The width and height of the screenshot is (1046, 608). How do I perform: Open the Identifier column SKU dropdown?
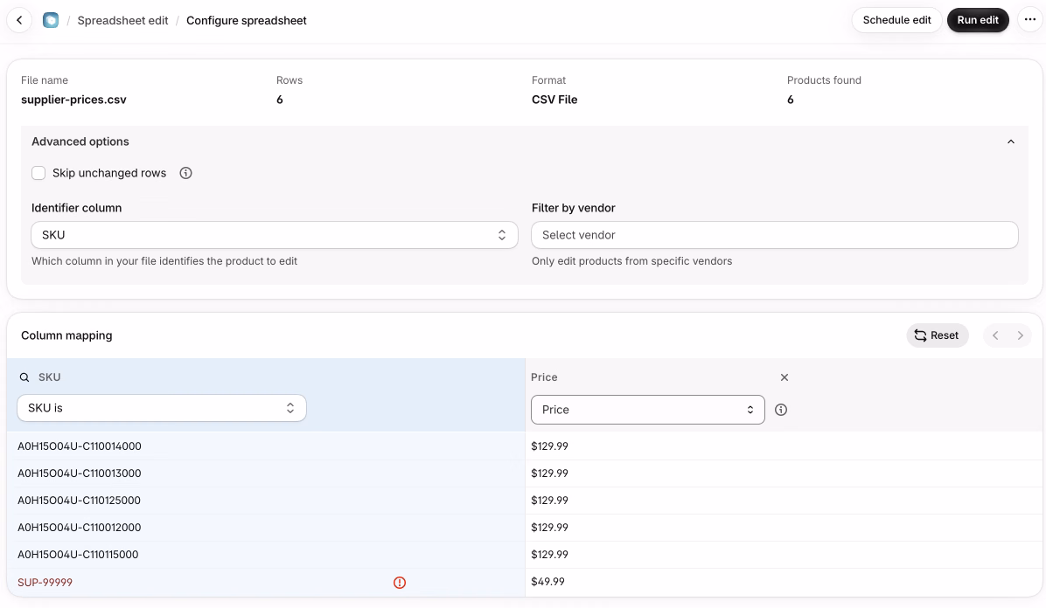coord(275,235)
